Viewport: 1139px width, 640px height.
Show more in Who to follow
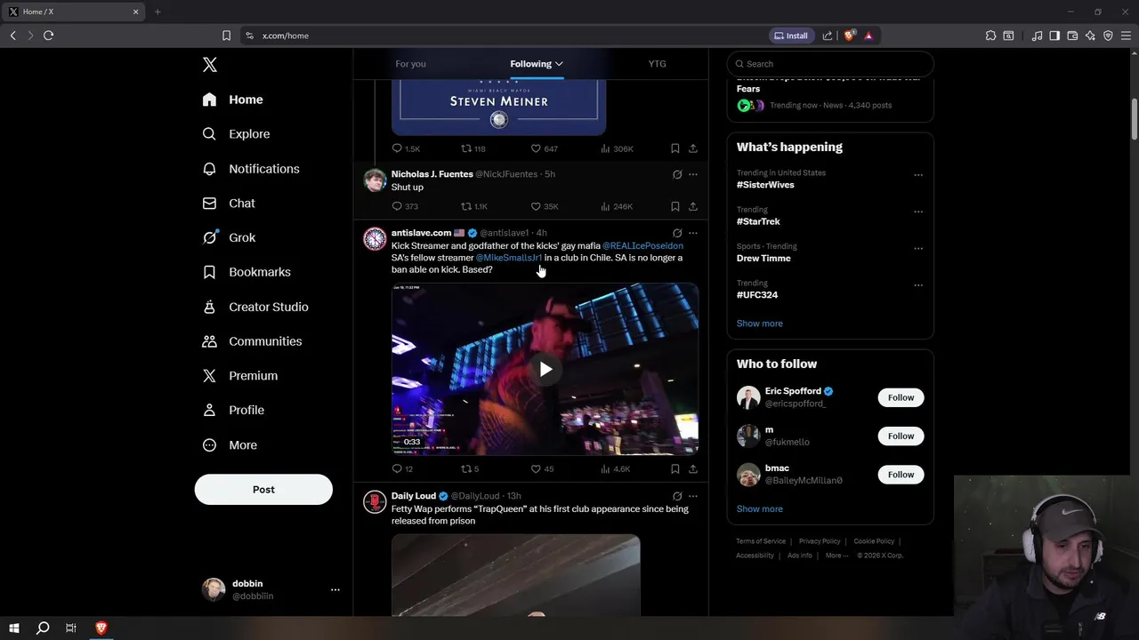coord(760,509)
